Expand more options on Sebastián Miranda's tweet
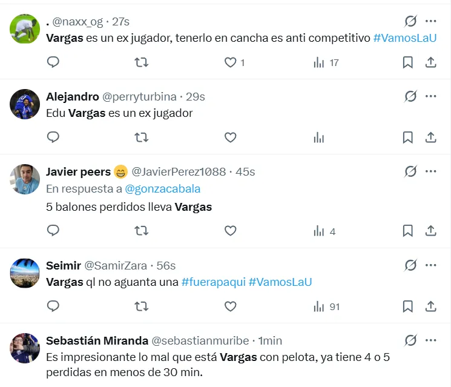Viewport: 451px width, 387px height. 430,340
